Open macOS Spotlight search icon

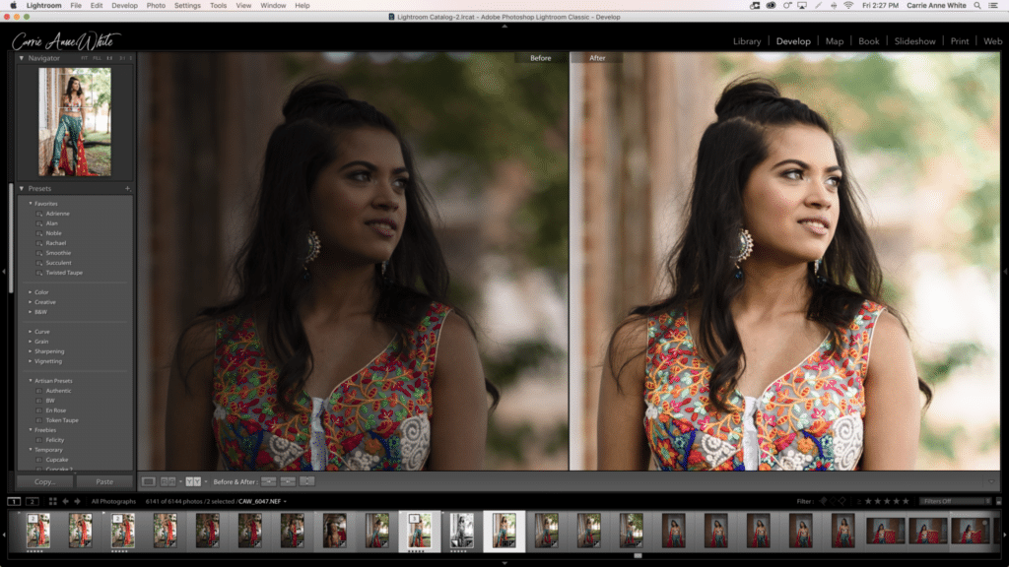[x=976, y=5]
